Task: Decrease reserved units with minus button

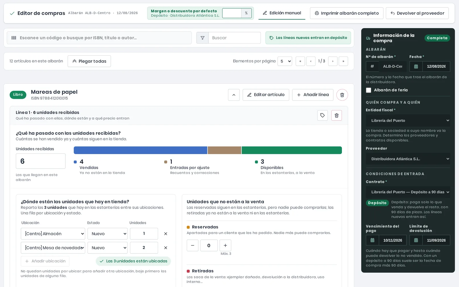Action: (192, 245)
